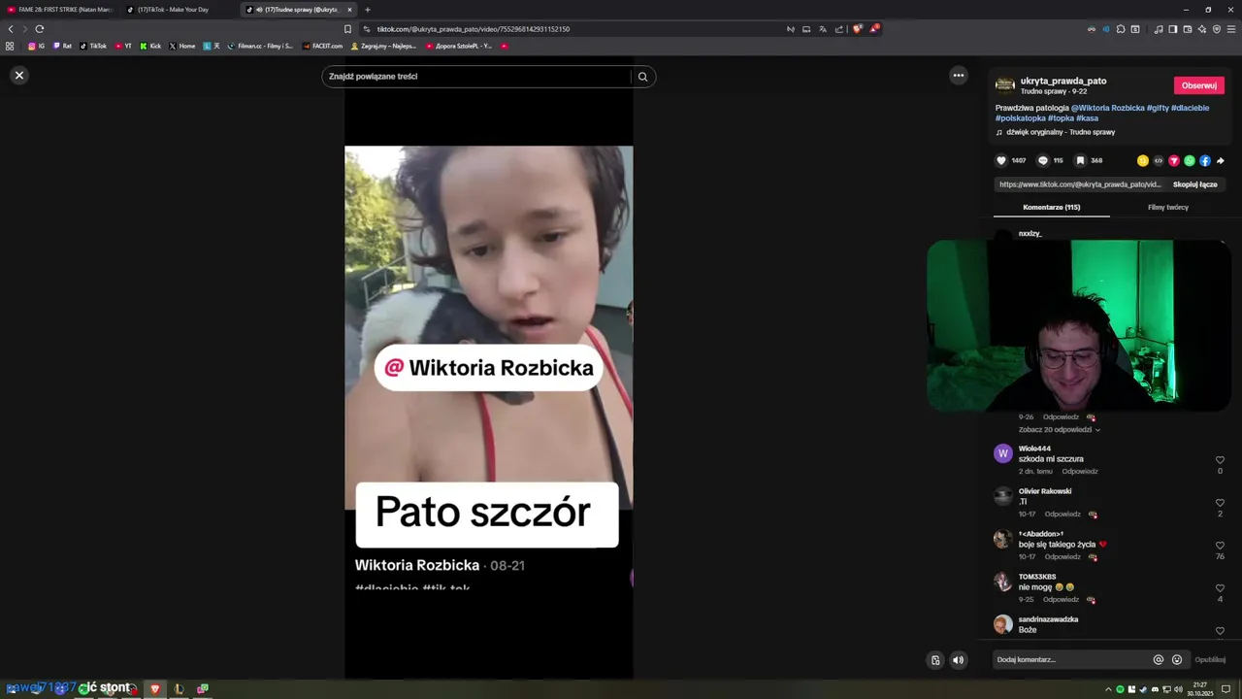
Task: Click the translate page icon
Action: pyautogui.click(x=822, y=29)
